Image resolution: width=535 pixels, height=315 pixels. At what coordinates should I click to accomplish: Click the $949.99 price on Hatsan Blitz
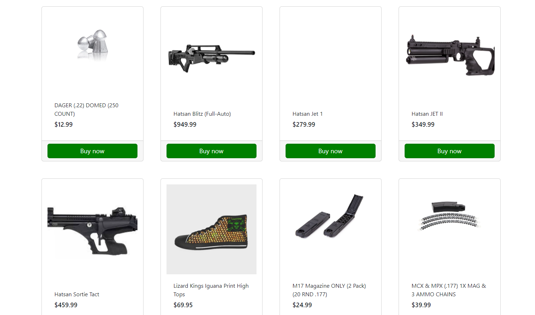(185, 125)
